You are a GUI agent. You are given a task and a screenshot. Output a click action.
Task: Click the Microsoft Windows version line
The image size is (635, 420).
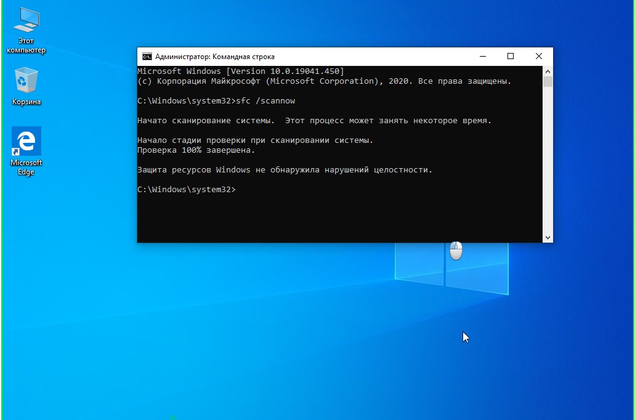pyautogui.click(x=240, y=71)
